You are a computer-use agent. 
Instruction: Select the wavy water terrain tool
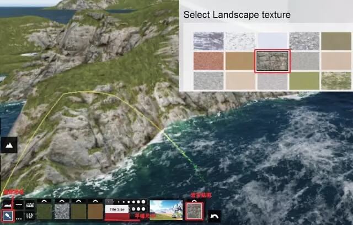(30, 205)
